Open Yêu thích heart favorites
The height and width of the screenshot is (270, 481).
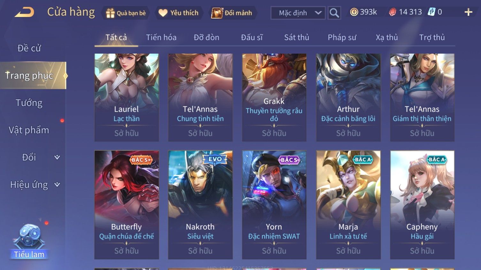[x=163, y=13]
